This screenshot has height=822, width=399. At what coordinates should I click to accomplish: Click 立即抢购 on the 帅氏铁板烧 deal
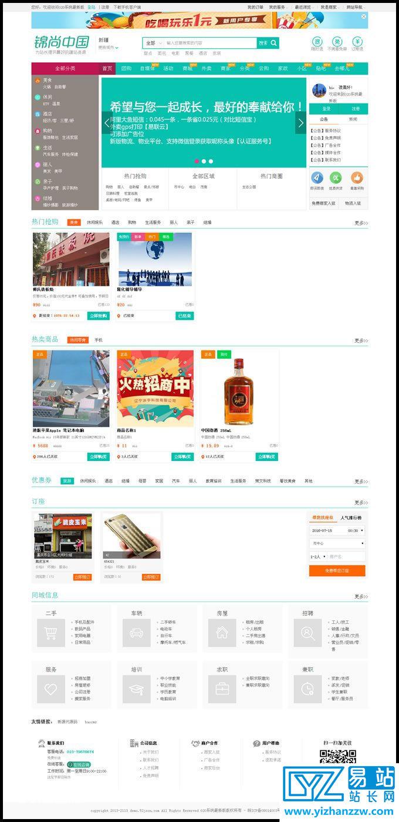pos(99,316)
